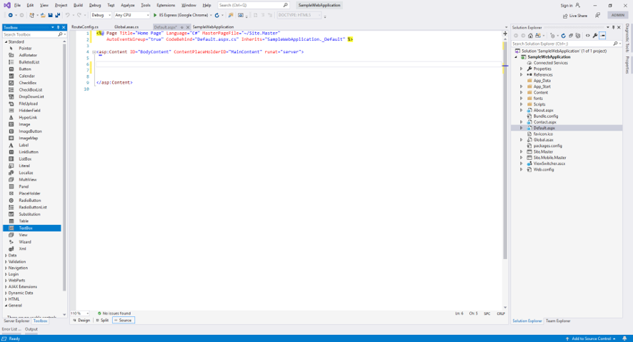Switch to the SampleWebApplication tab

pos(213,27)
